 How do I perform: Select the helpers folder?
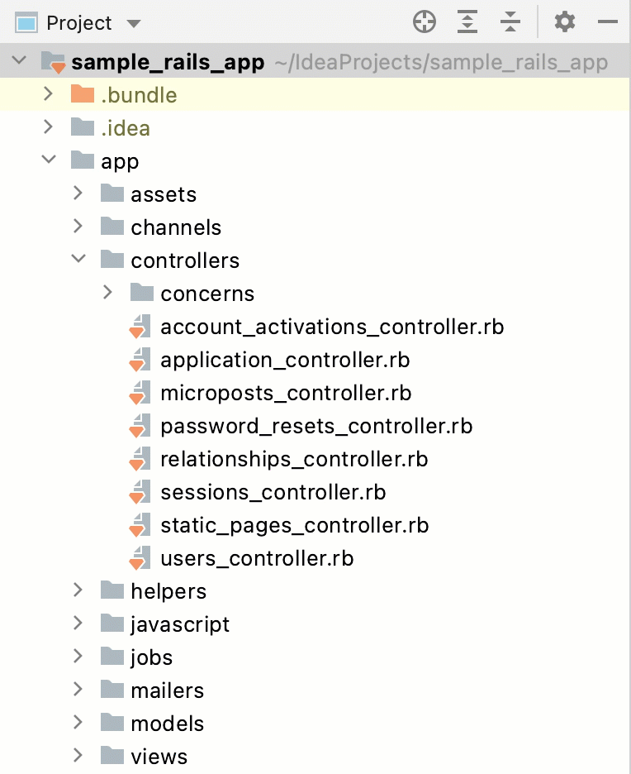pyautogui.click(x=168, y=590)
